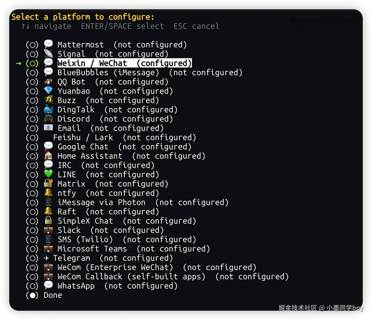Choose the highlighted Weixin / WeChat (configured) entry
The image size is (372, 320).
tap(125, 63)
